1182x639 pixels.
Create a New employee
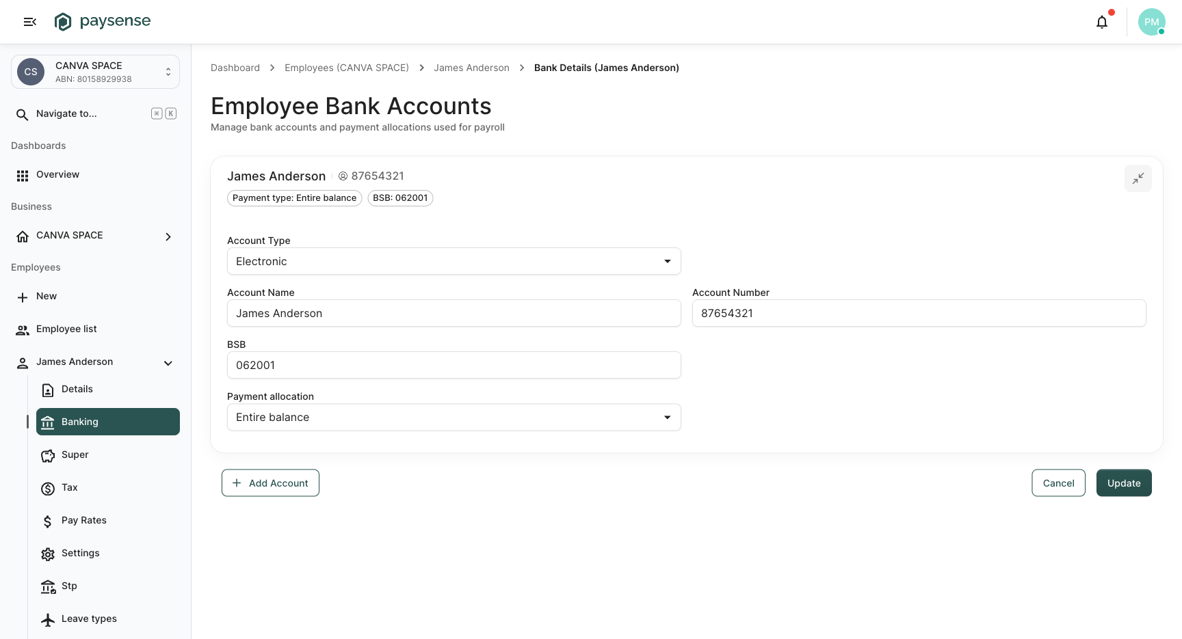pos(95,297)
